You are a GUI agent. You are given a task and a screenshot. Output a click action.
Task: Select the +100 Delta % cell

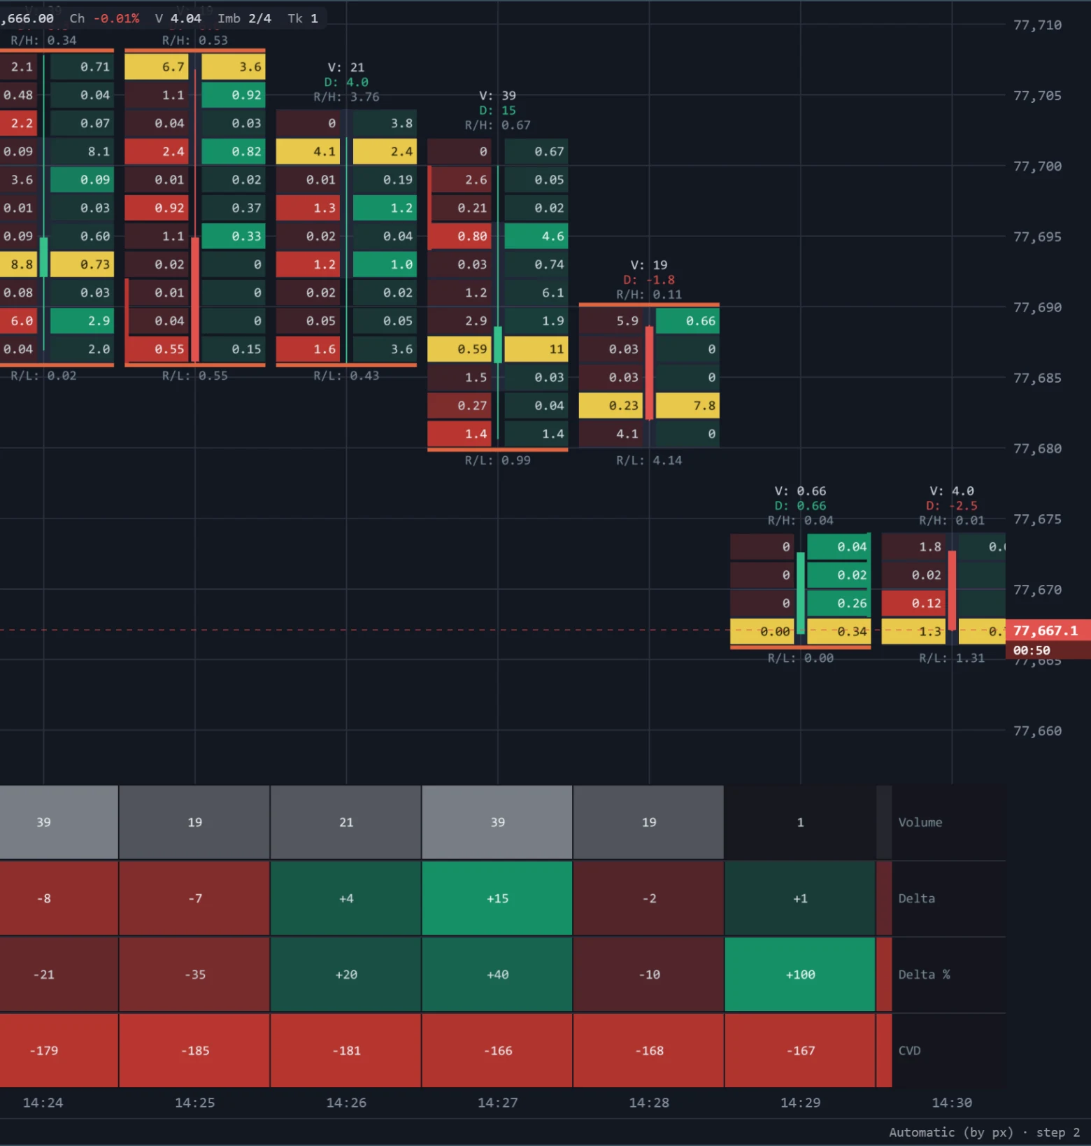(x=800, y=975)
